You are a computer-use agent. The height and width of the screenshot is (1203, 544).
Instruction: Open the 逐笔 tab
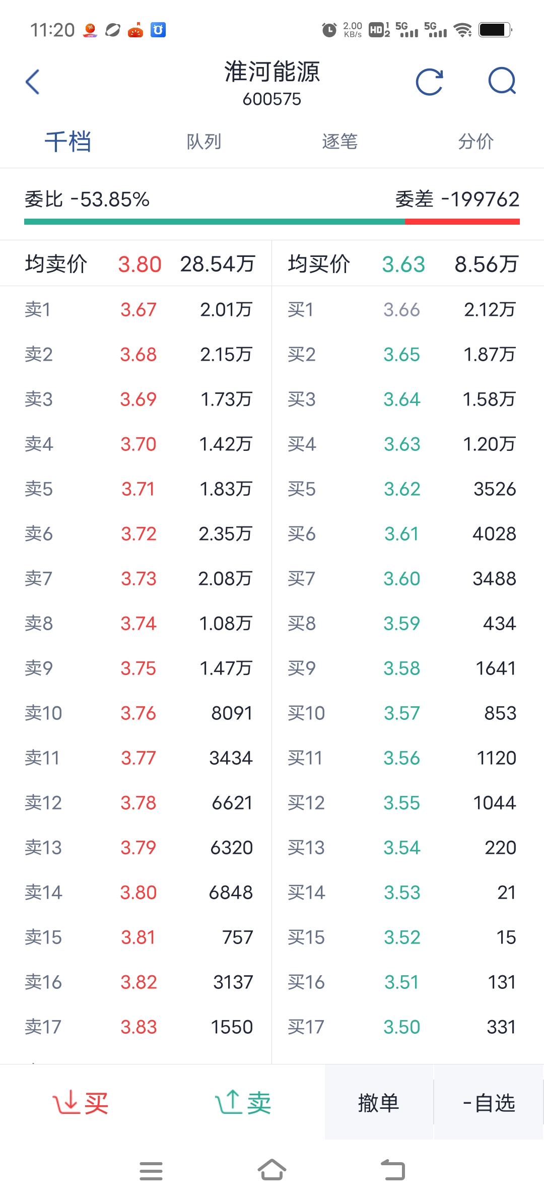click(340, 142)
